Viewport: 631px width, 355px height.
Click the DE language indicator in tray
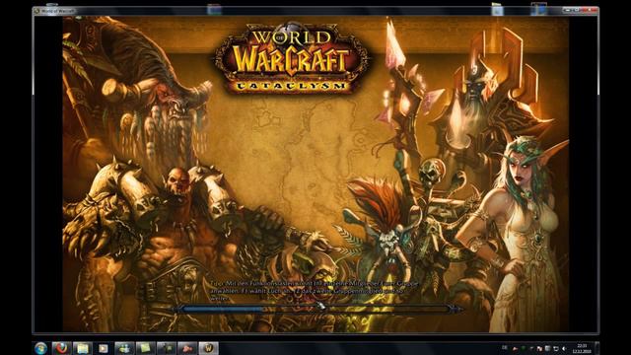[x=504, y=348]
